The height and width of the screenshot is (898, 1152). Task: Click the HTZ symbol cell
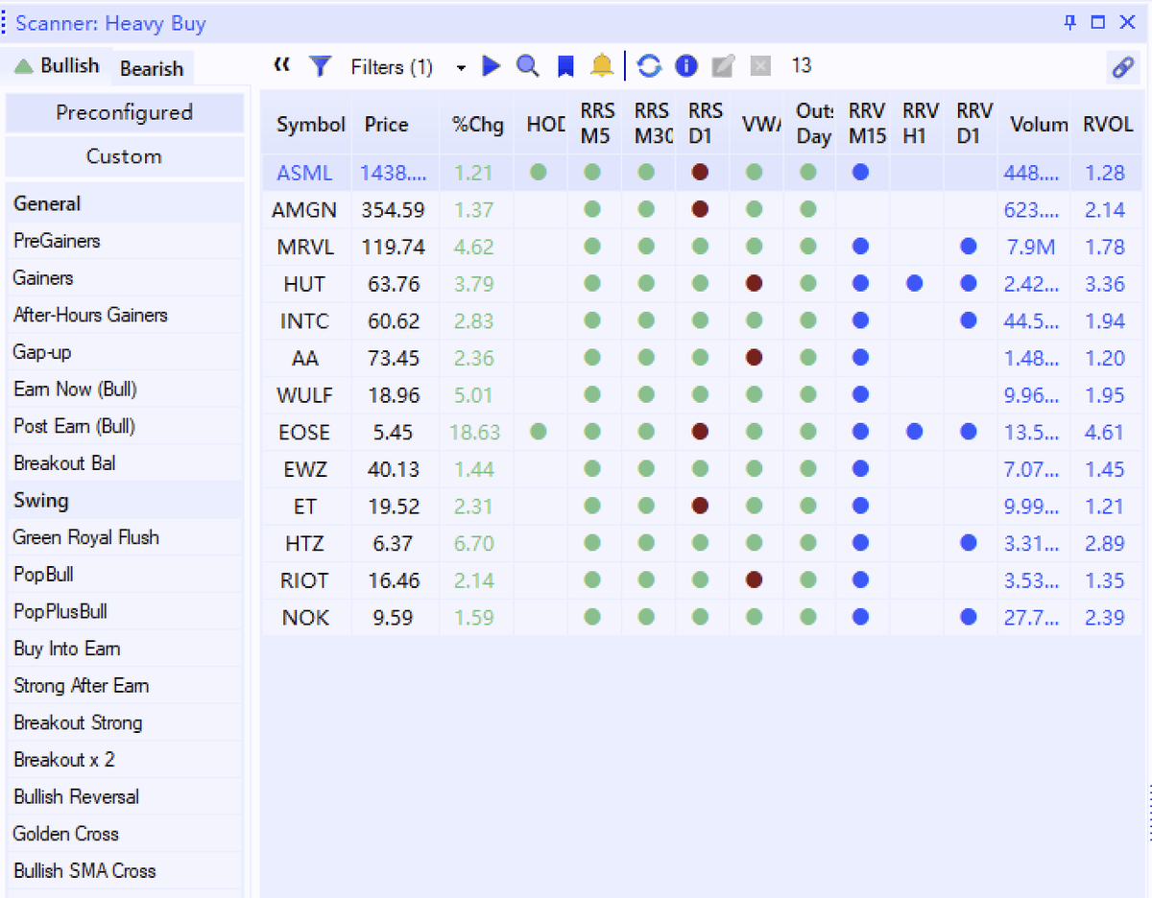click(x=307, y=544)
